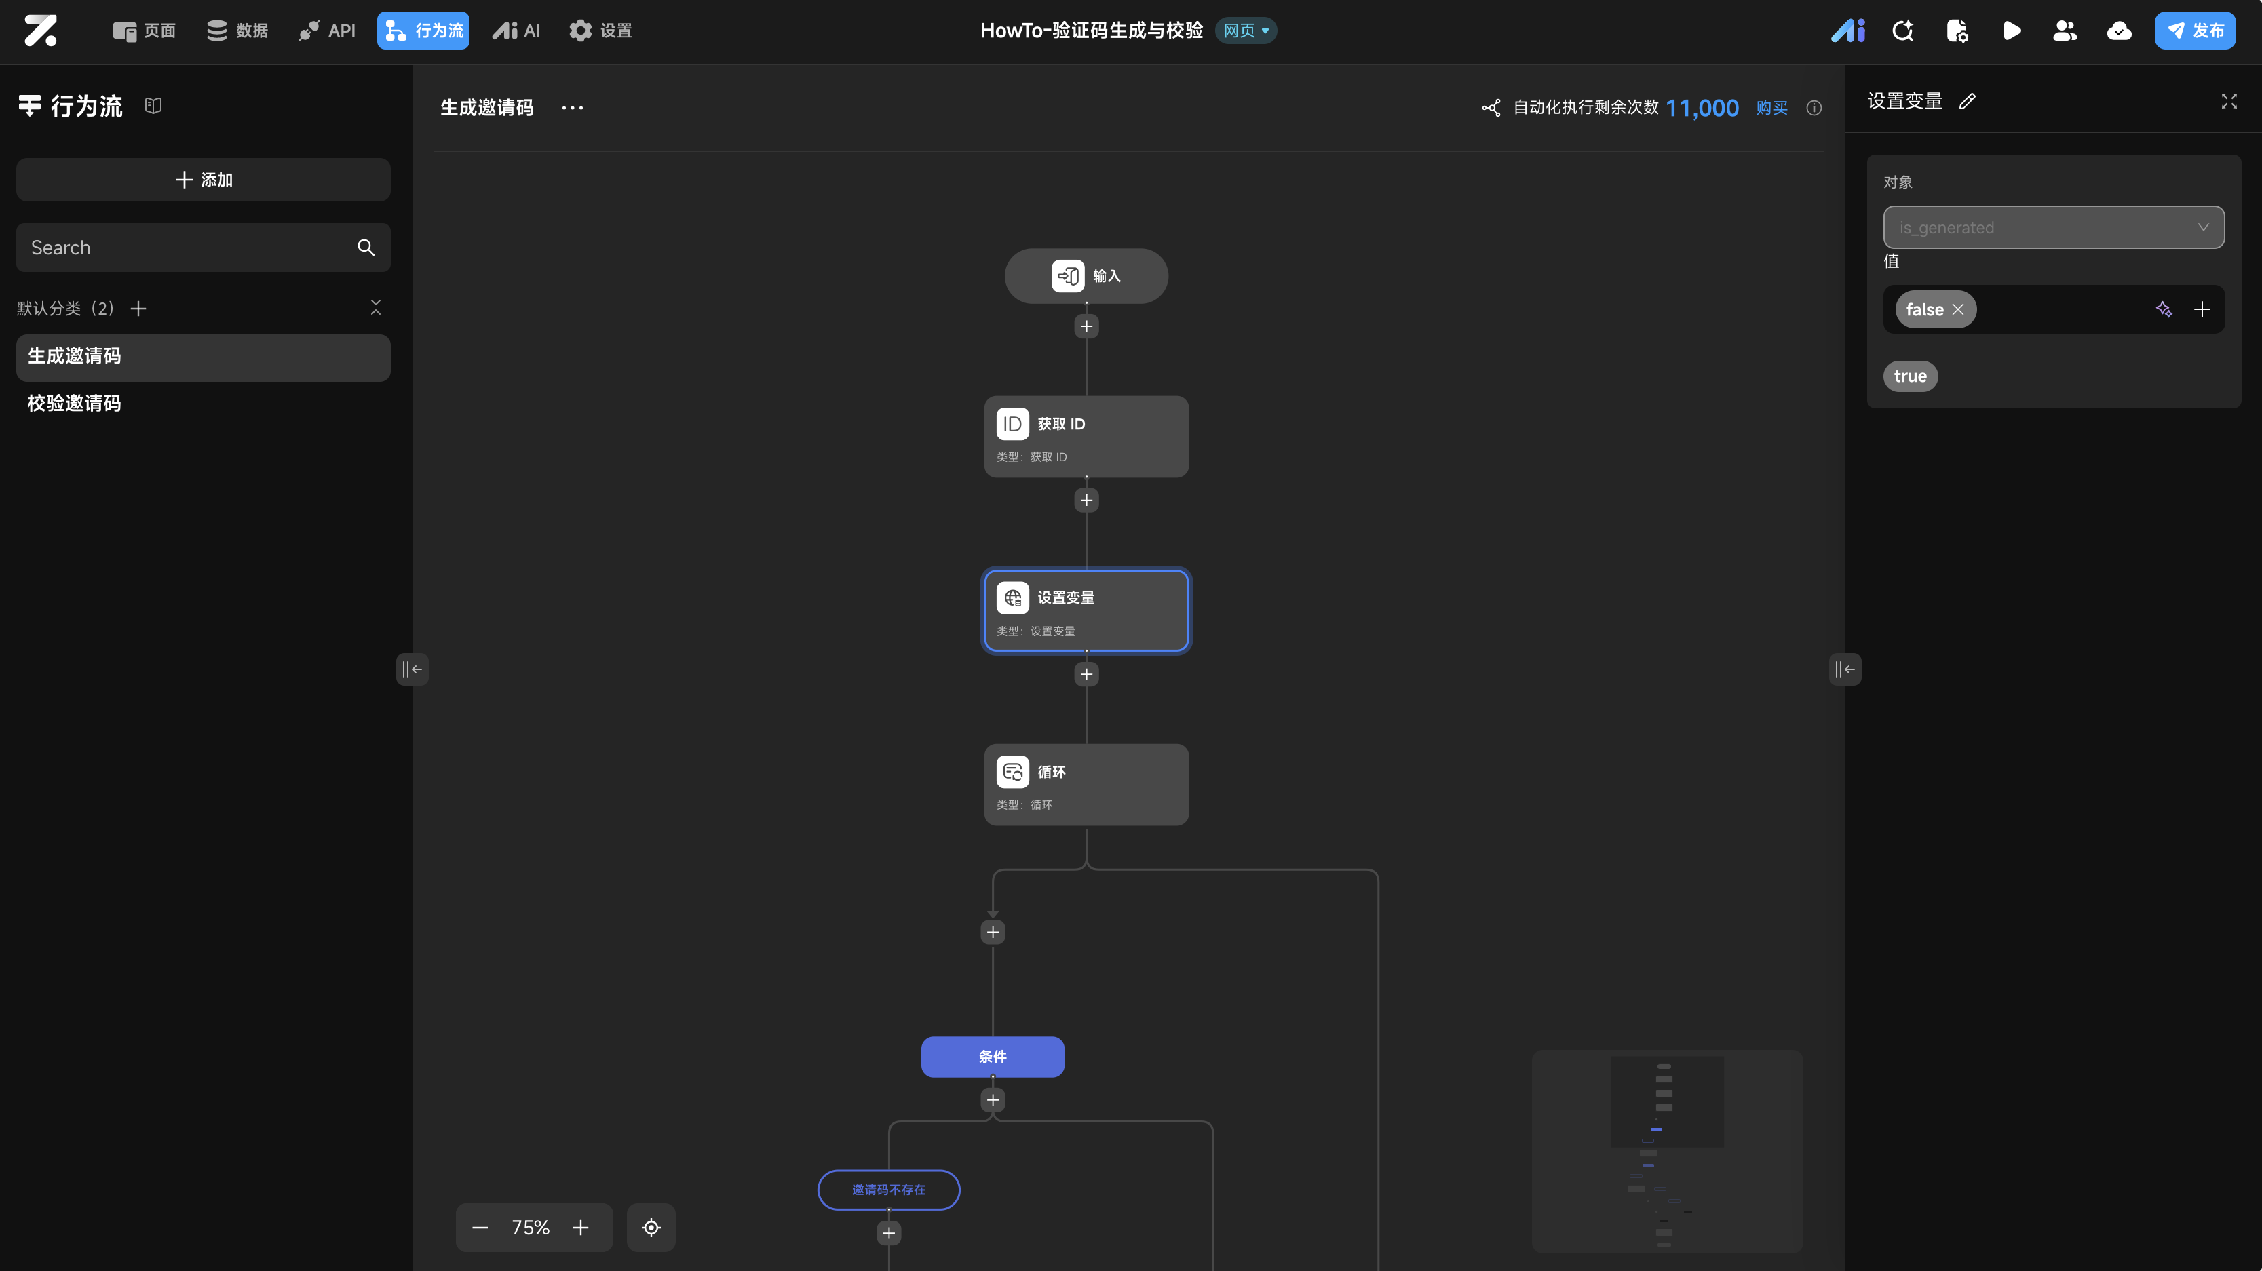Switch to the 数据 tab
The image size is (2262, 1271).
[x=237, y=32]
